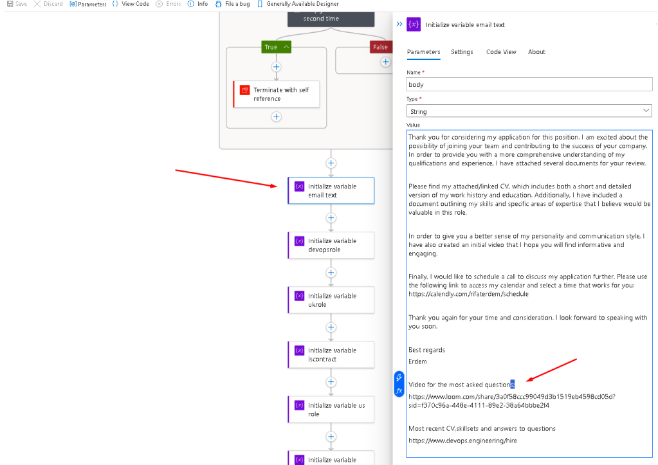Viewport: 658px width, 465px height.
Task: Select the Initialize variable ukrole node
Action: pos(331,300)
